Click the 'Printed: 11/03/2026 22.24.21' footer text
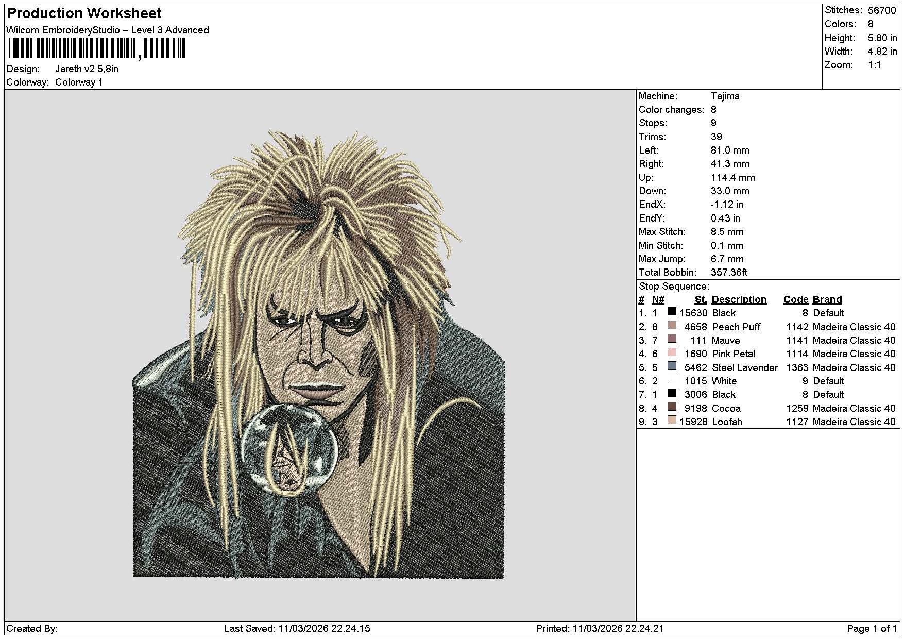This screenshot has height=639, width=904. tap(600, 629)
